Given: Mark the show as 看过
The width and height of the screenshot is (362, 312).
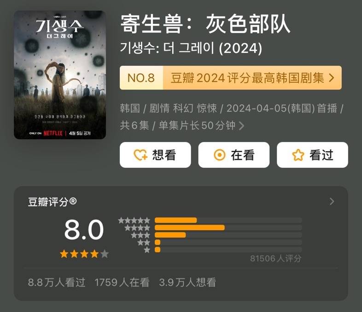Looking at the screenshot, I should (312, 155).
